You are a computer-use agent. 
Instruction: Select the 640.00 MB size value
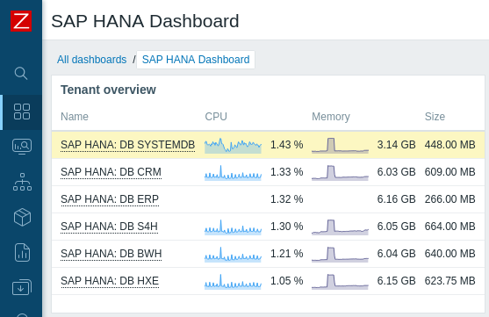[x=450, y=254]
